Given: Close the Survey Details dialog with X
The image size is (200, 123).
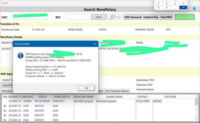Looking at the screenshot, I should (95, 44).
